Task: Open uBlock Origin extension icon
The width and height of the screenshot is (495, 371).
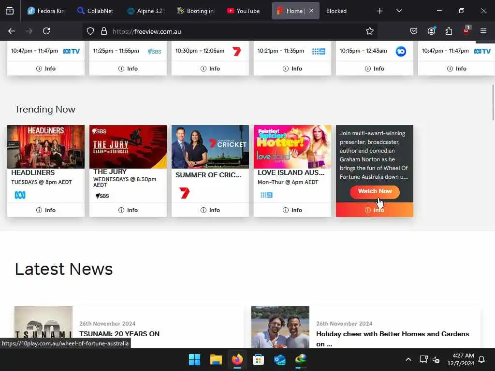Action: click(466, 30)
